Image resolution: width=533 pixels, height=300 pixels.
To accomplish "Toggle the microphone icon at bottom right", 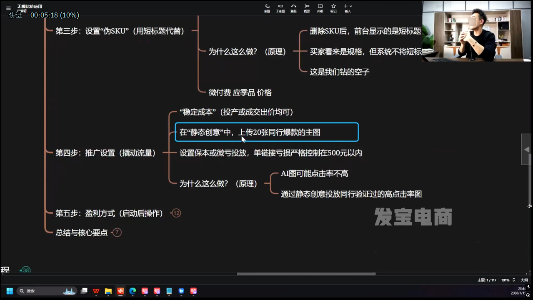I will (528, 287).
